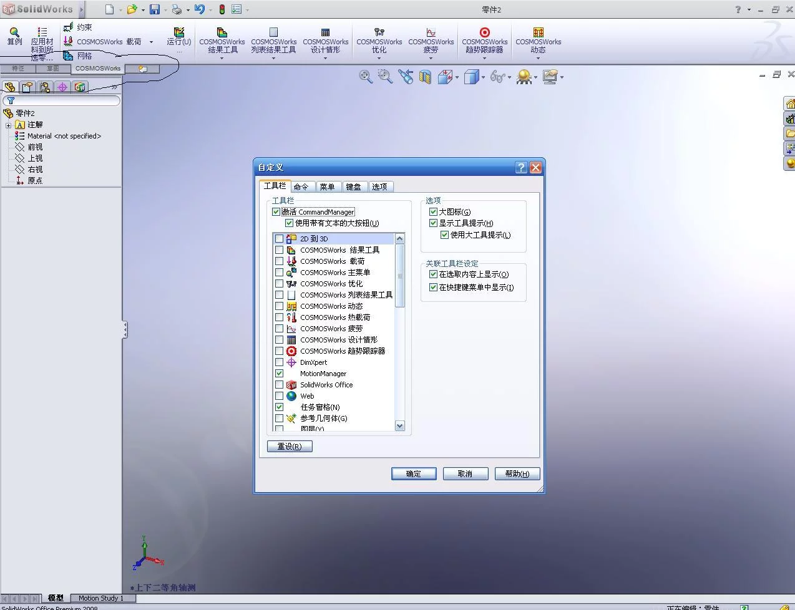Switch to the 特征 CommandManager tab
Image resolution: width=795 pixels, height=610 pixels.
(17, 69)
